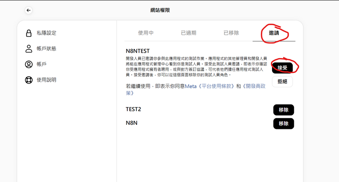The width and height of the screenshot is (339, 182).
Task: Switch to the 使用中 tab
Action: [x=146, y=33]
